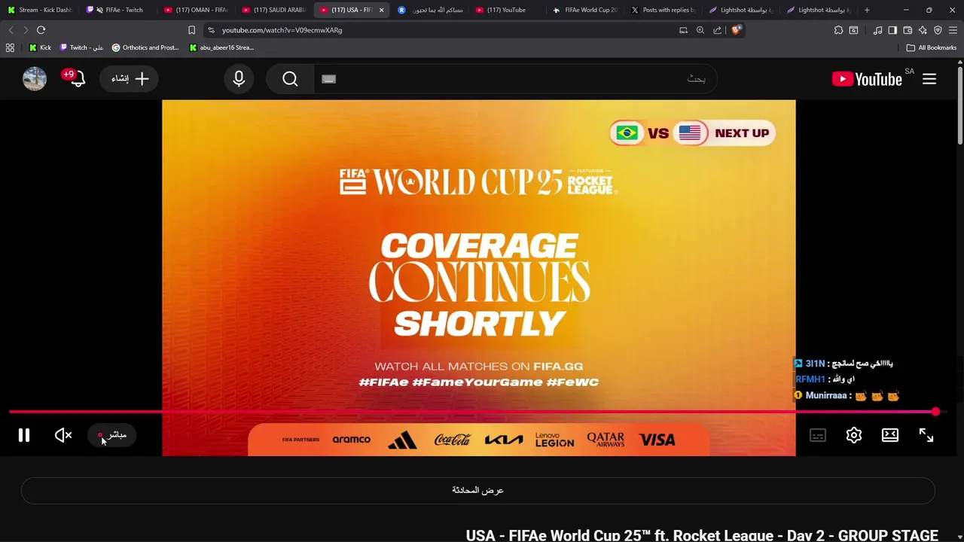Open the YouTube hamburger guide menu
964x542 pixels.
click(x=929, y=79)
